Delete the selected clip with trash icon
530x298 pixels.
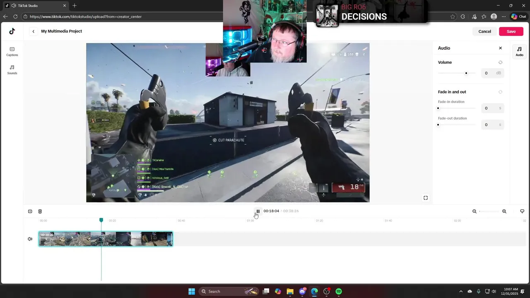pyautogui.click(x=40, y=211)
